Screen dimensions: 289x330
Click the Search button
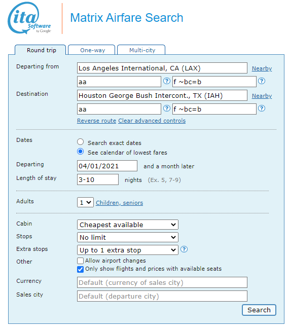coord(259,310)
